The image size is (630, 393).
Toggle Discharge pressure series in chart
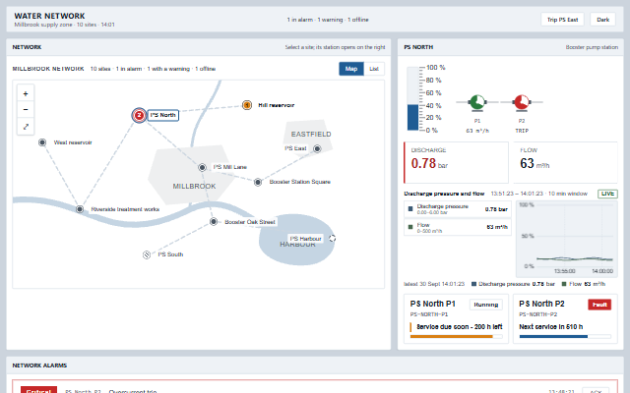tap(457, 209)
